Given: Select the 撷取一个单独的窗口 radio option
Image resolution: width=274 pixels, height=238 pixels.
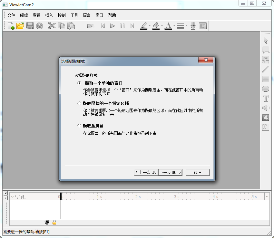Looking at the screenshot, I should tap(79, 83).
